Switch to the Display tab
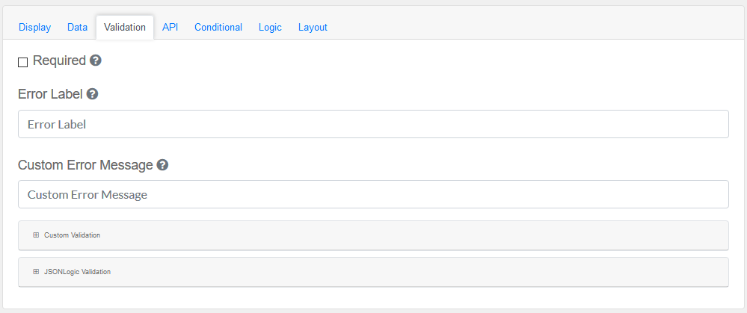747x313 pixels. 34,28
